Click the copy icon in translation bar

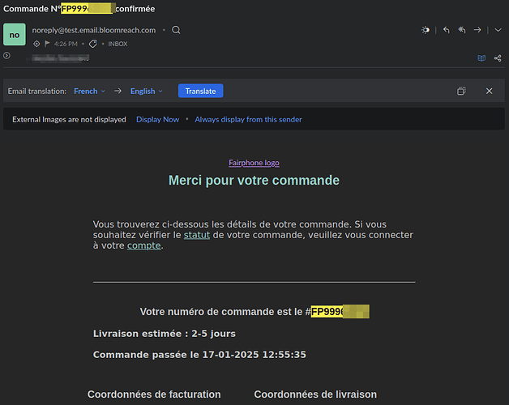click(461, 91)
